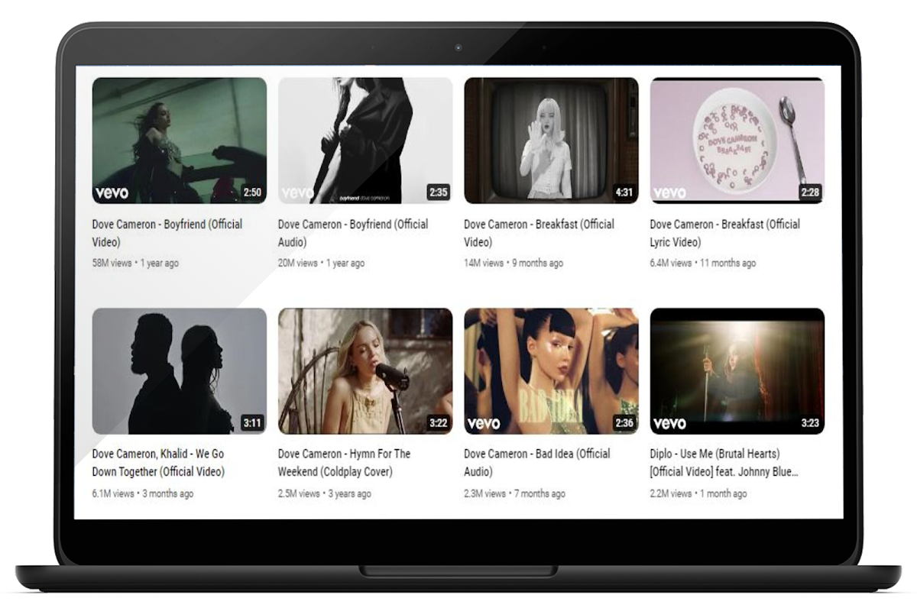This screenshot has width=917, height=611.
Task: Click the vevo logo on Bad Idea thumbnail
Action: pyautogui.click(x=484, y=423)
